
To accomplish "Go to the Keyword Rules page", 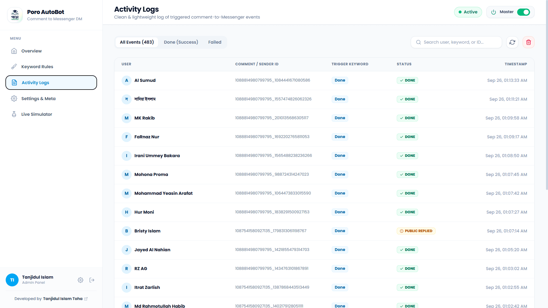I will click(x=51, y=67).
